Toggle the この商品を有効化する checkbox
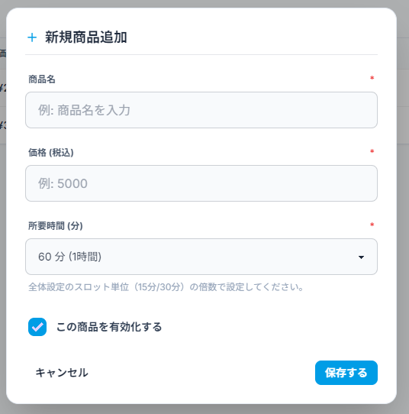 coord(37,327)
